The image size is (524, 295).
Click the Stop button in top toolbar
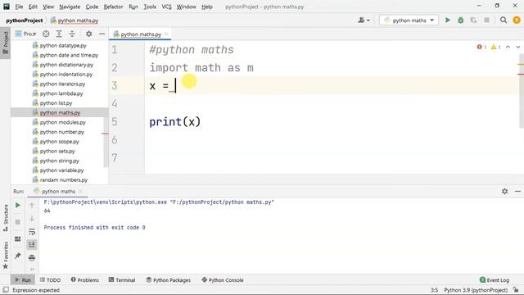point(486,20)
